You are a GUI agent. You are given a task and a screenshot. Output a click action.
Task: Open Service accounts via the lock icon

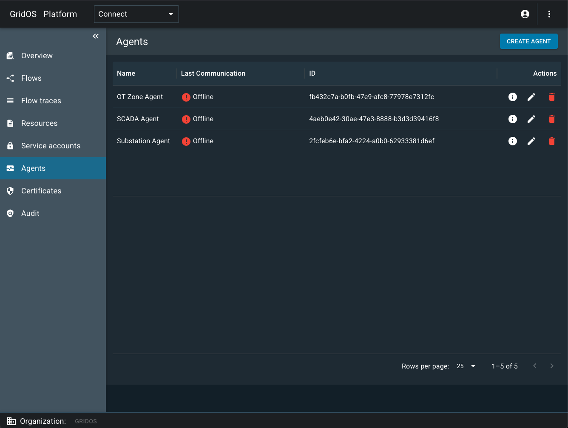click(x=10, y=146)
